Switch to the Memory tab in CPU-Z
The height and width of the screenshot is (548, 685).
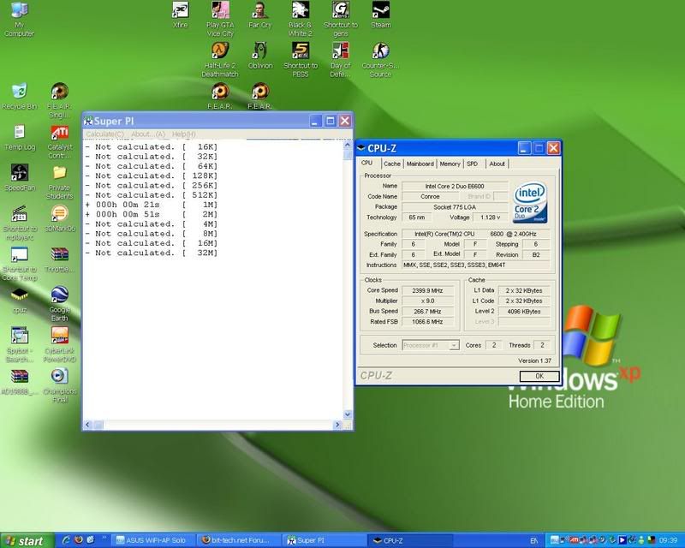(x=450, y=164)
